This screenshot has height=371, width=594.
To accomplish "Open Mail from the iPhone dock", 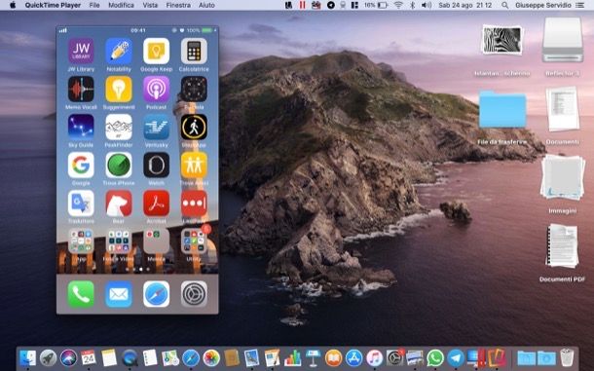I will (x=119, y=294).
